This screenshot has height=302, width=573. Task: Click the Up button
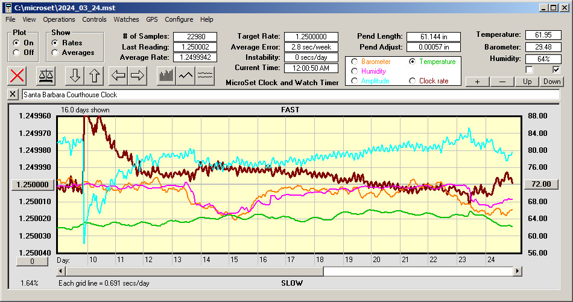coord(527,82)
